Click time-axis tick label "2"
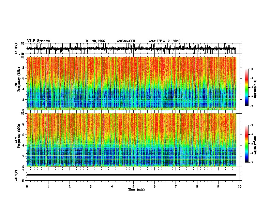The height and width of the screenshot is (209, 270). click(x=70, y=186)
